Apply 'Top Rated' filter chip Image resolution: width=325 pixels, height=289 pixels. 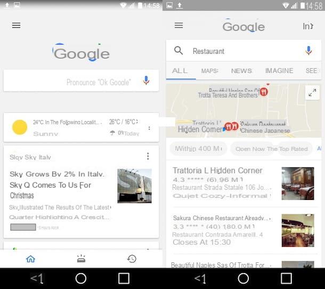click(294, 149)
